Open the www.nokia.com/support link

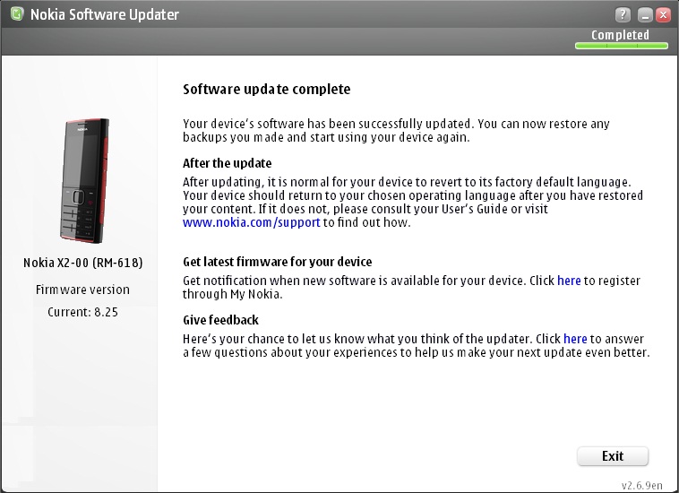pos(251,222)
